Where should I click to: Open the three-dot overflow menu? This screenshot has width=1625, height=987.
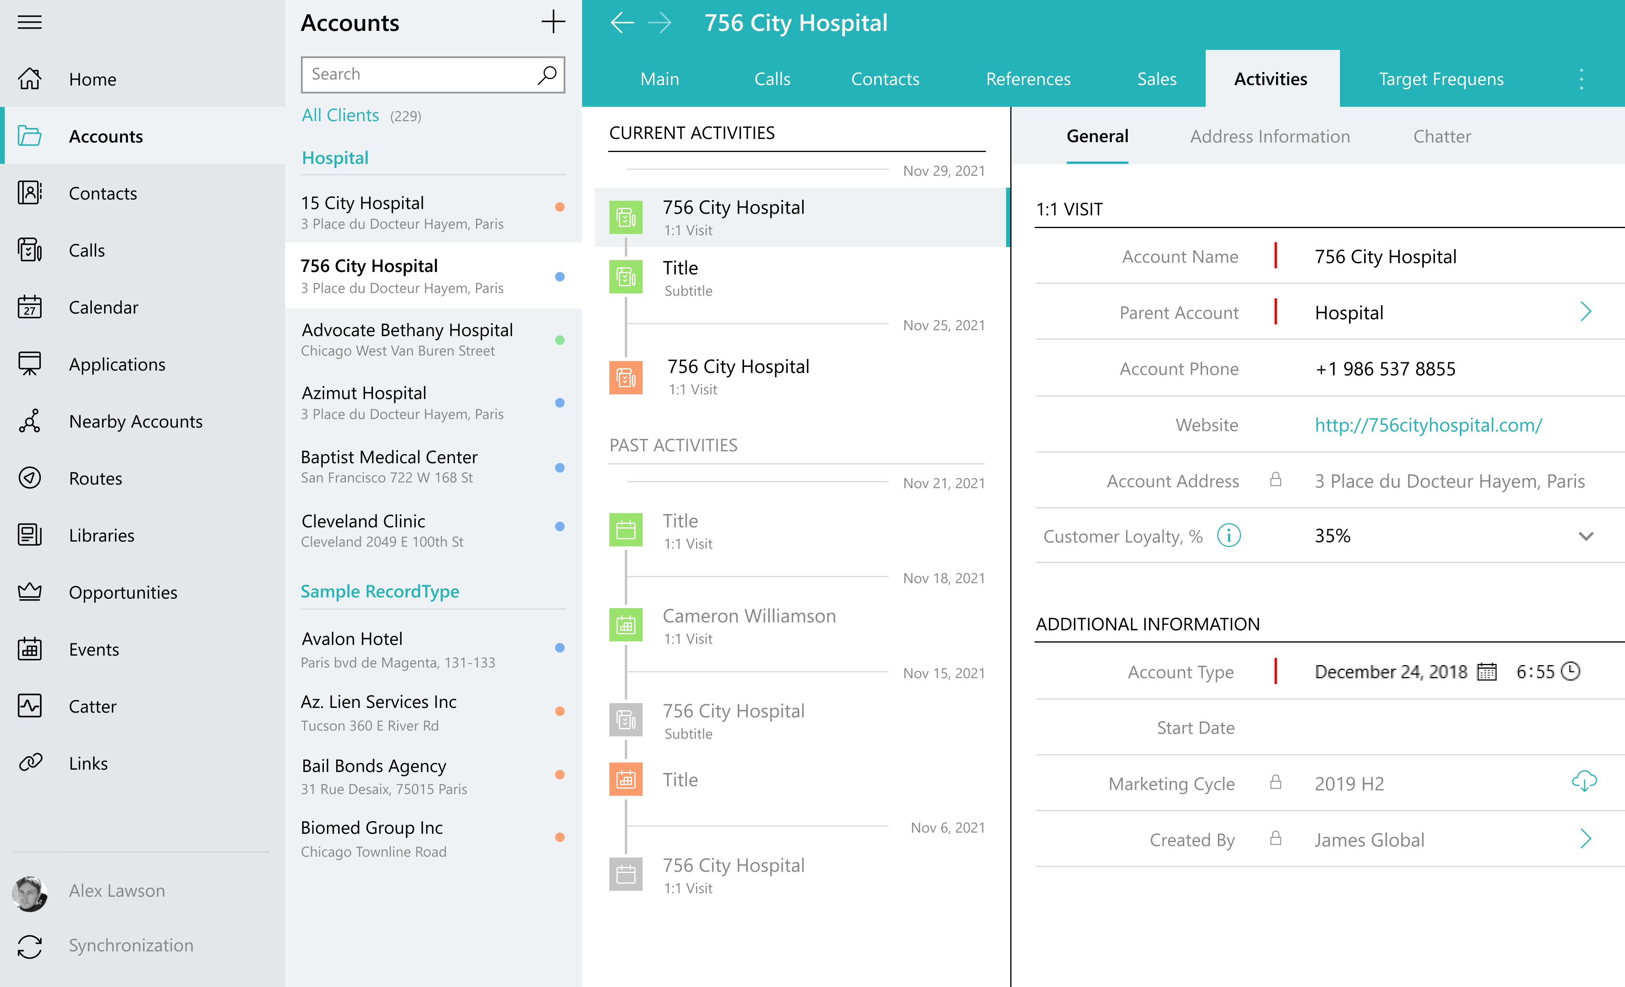point(1581,79)
